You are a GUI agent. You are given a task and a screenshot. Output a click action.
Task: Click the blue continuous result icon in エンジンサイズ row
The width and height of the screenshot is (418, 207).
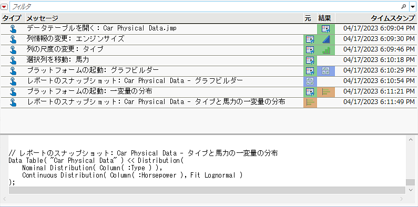click(x=326, y=39)
